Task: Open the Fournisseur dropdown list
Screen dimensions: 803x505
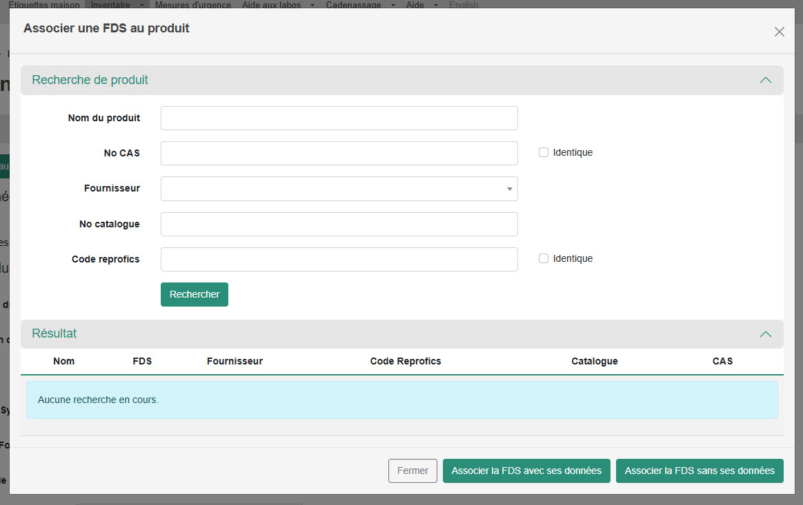Action: 339,189
